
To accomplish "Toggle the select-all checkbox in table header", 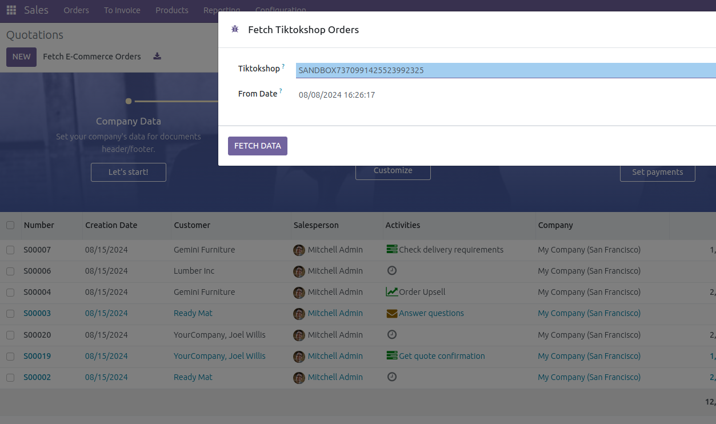I will (10, 225).
